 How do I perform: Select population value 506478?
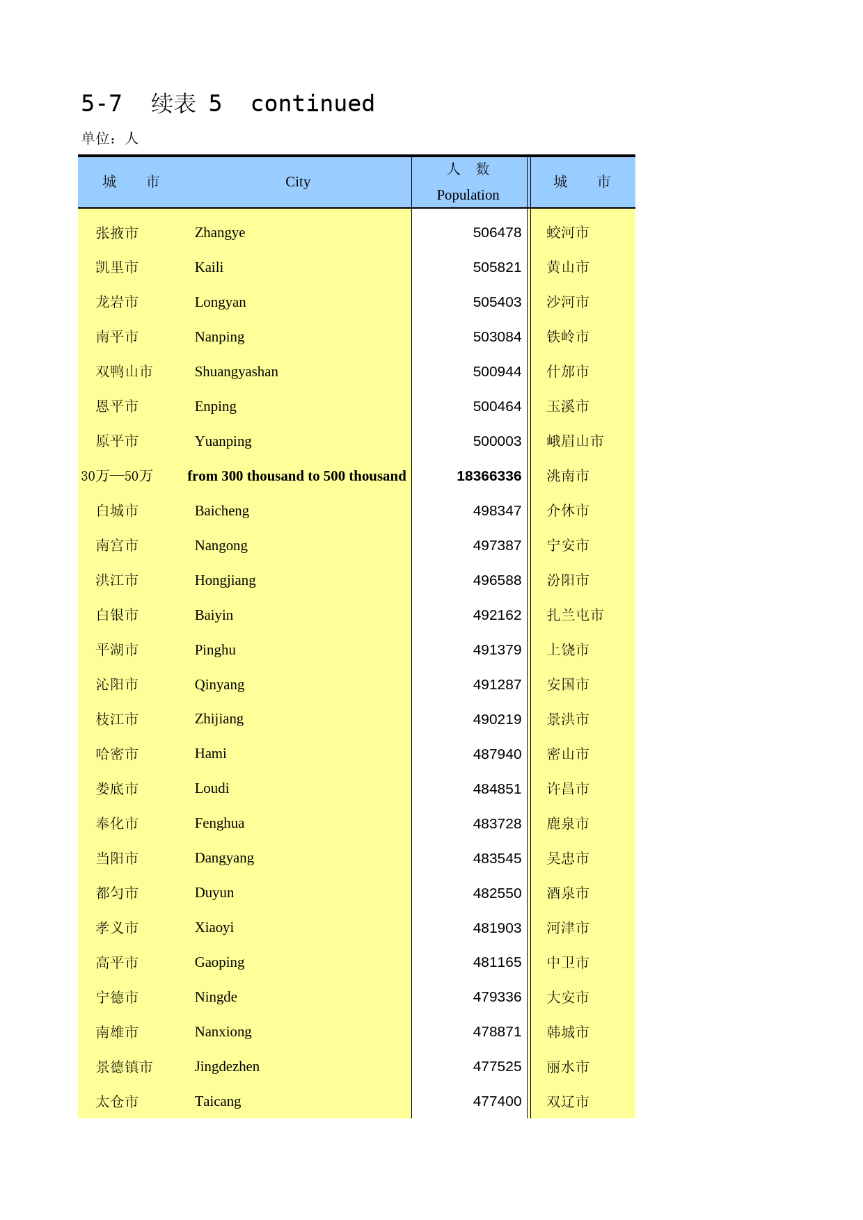pos(497,232)
